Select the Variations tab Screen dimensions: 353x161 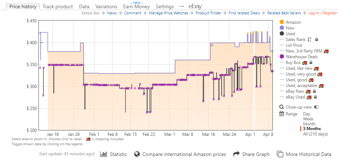(x=106, y=6)
